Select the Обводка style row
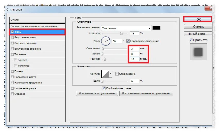The width and height of the screenshot is (219, 132). (37, 94)
